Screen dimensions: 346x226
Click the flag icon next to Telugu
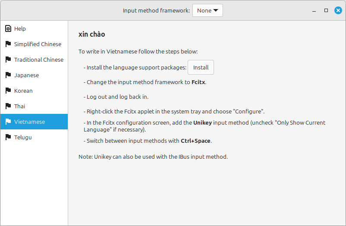pos(8,137)
